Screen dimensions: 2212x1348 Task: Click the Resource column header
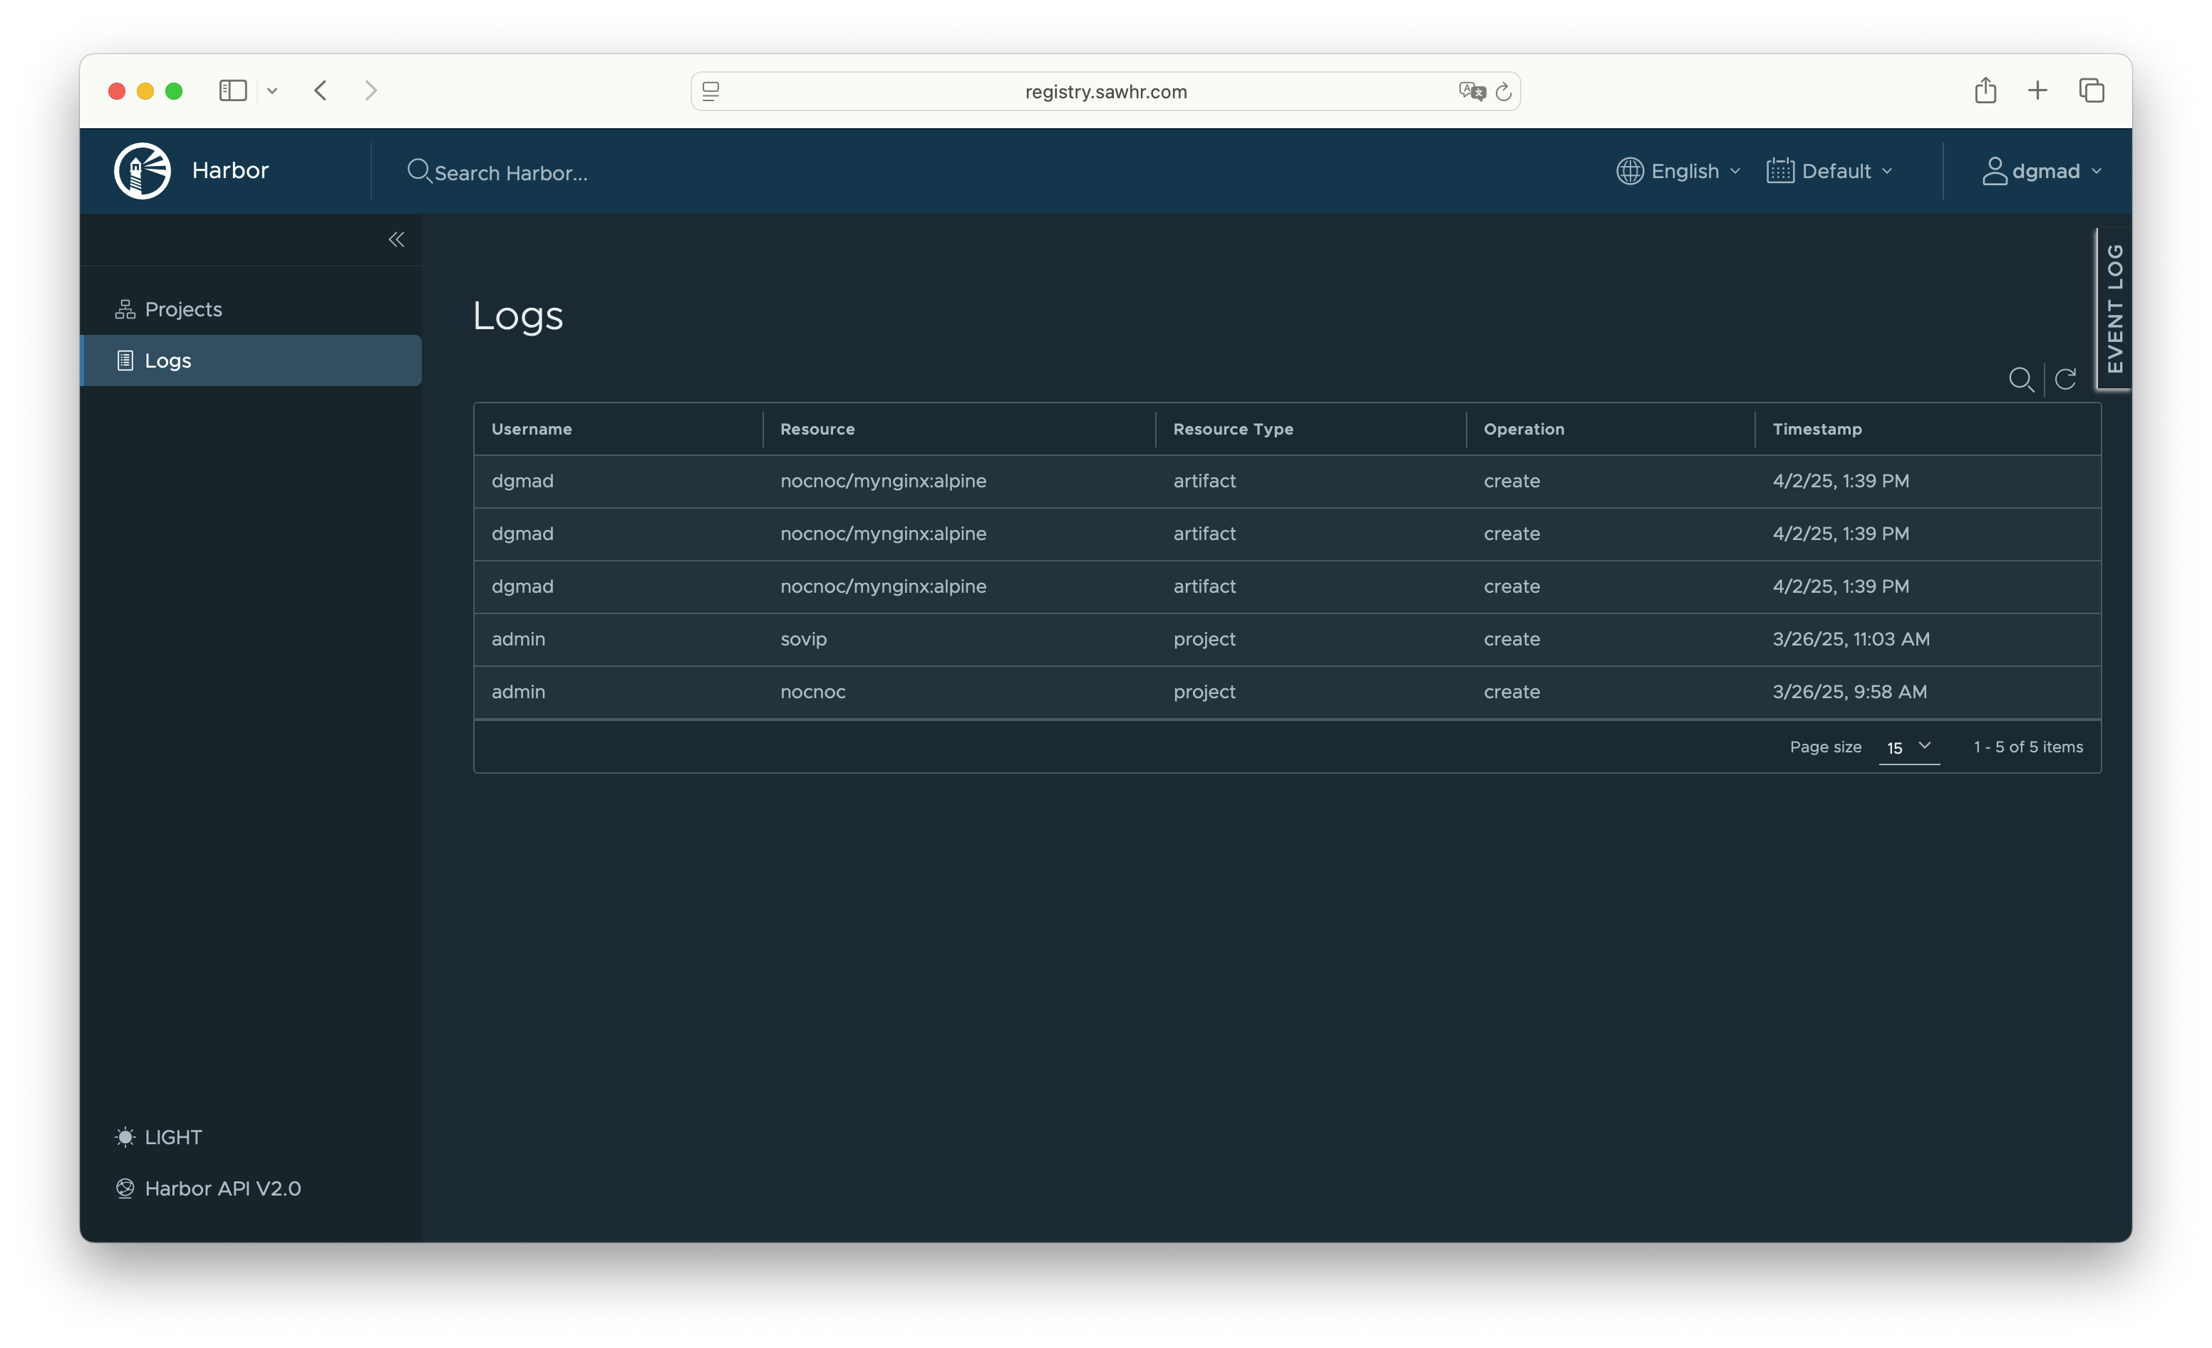817,429
